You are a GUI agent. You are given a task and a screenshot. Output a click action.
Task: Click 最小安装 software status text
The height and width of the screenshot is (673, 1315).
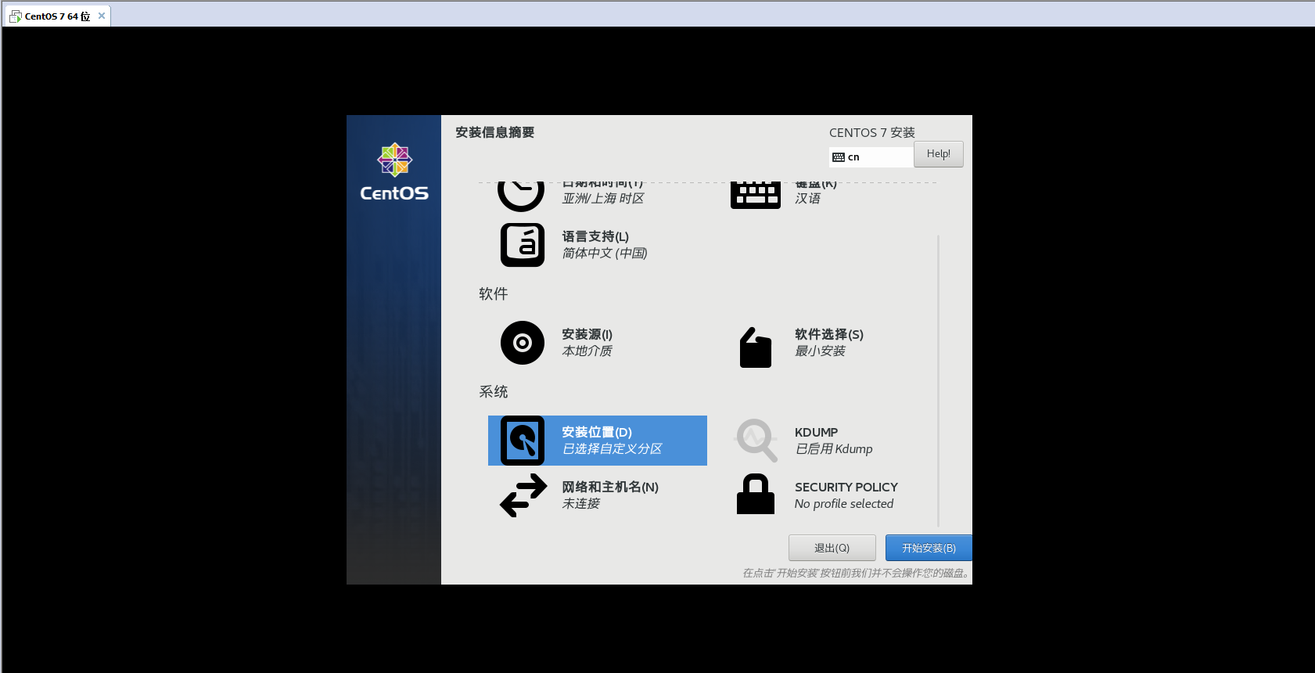pyautogui.click(x=820, y=351)
